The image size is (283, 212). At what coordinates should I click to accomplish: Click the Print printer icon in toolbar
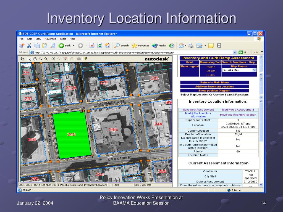191,46
